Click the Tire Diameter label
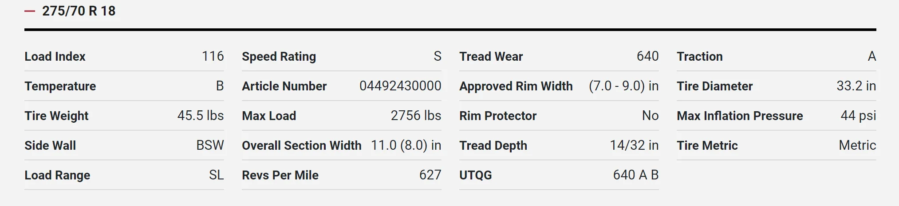 (x=714, y=86)
